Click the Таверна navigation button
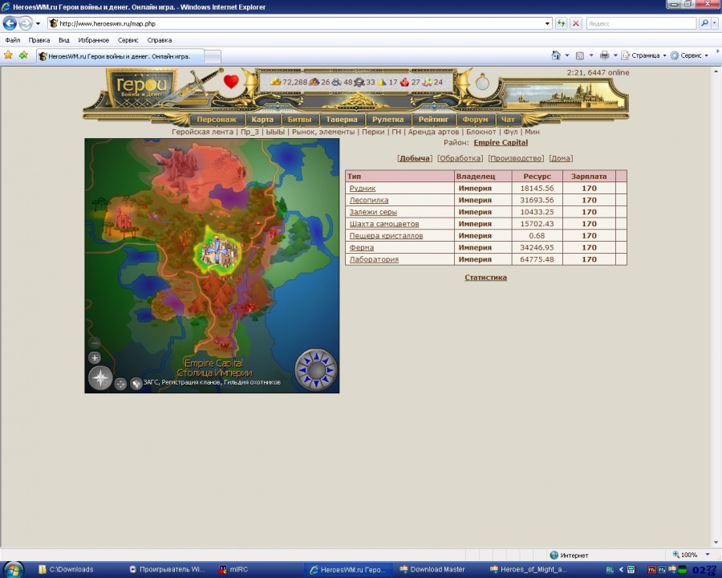This screenshot has width=722, height=578. [342, 120]
